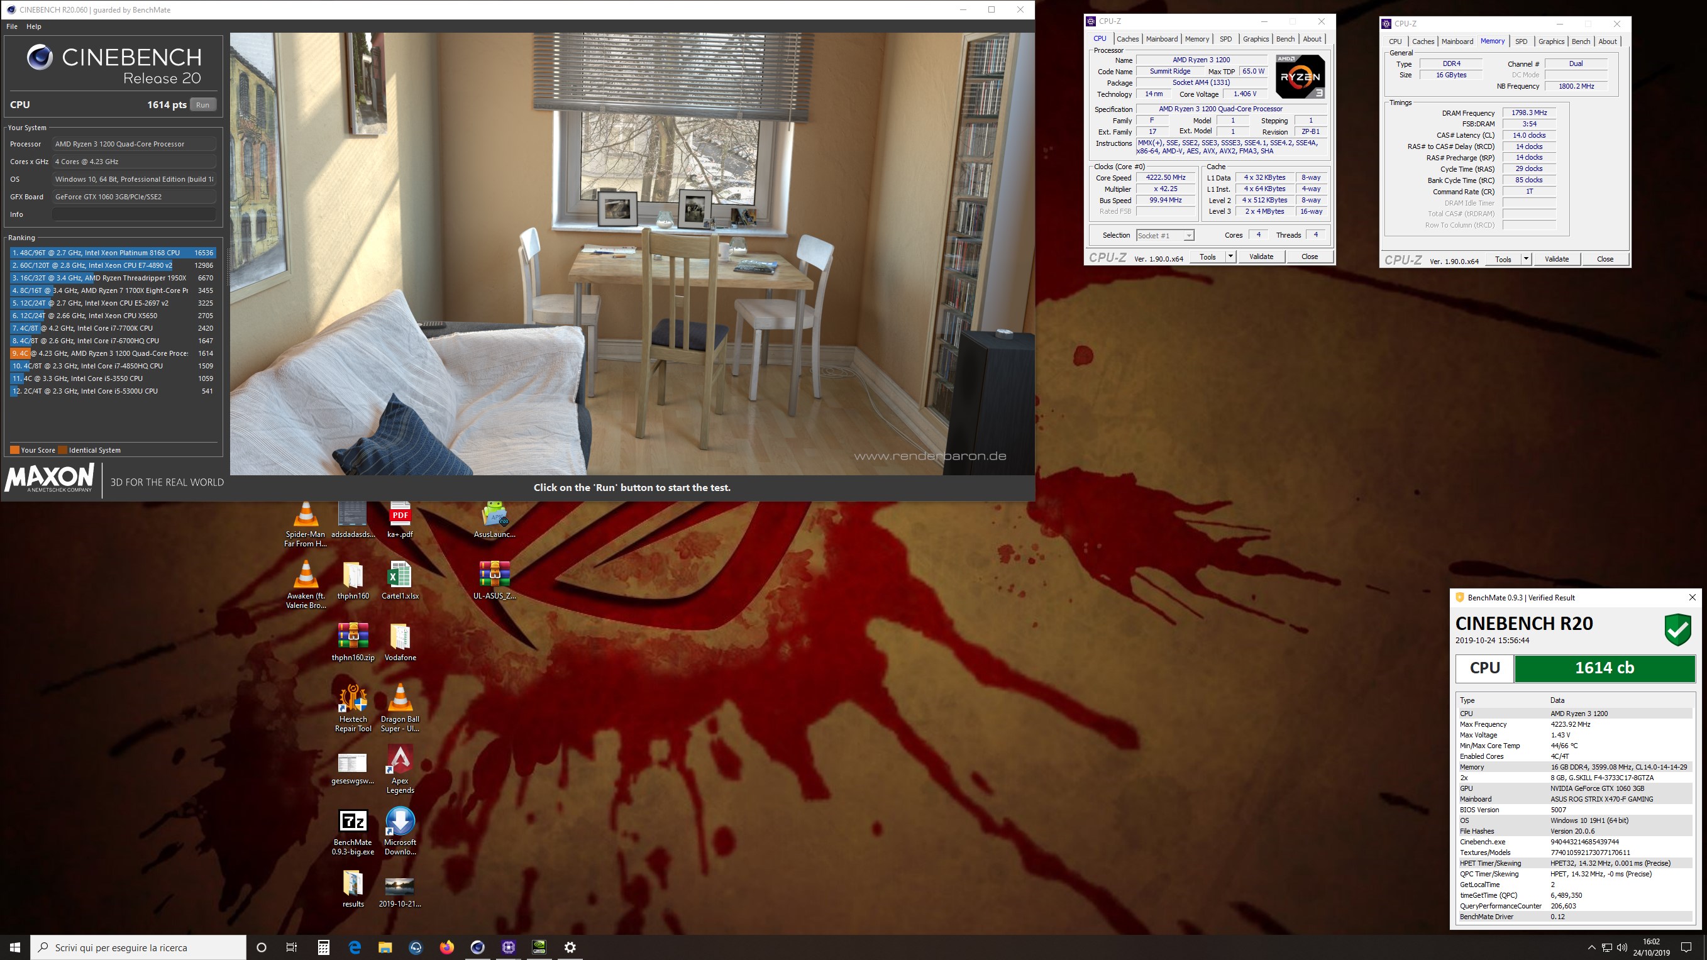Show hidden system tray icons
Screen dimensions: 1707x960
pyautogui.click(x=1592, y=947)
